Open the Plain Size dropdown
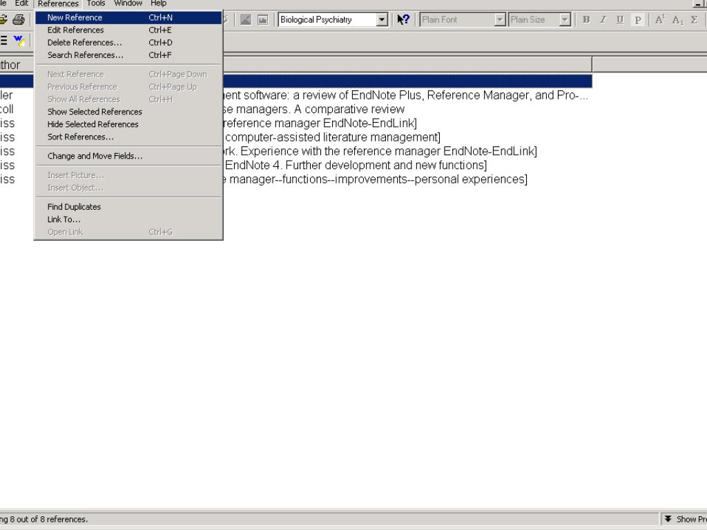The height and width of the screenshot is (530, 707). (565, 19)
